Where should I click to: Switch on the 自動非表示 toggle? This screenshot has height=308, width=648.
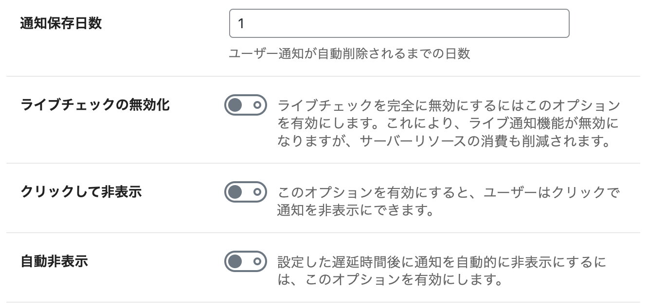pyautogui.click(x=246, y=261)
